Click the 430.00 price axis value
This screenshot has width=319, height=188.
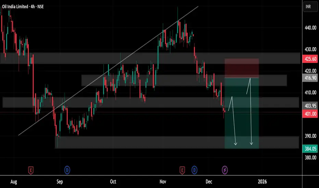[x=310, y=49]
